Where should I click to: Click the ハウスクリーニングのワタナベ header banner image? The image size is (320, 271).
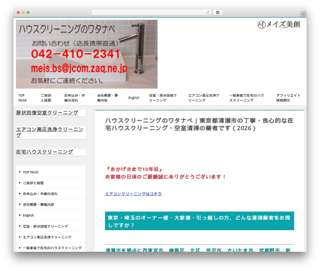click(86, 54)
